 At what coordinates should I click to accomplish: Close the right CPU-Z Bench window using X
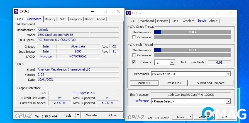pos(230,13)
